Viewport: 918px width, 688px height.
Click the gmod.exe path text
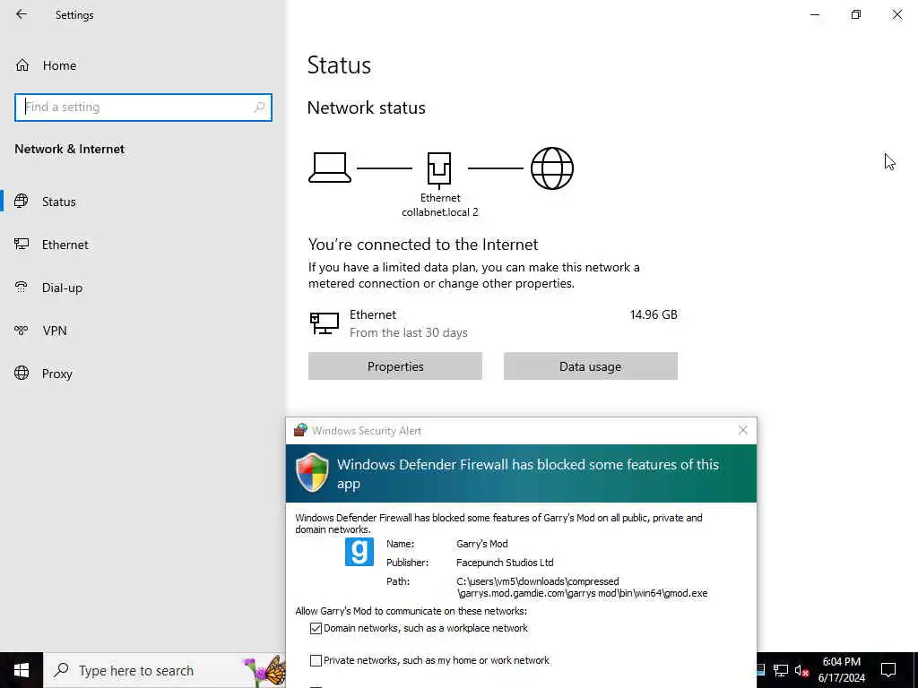(582, 588)
